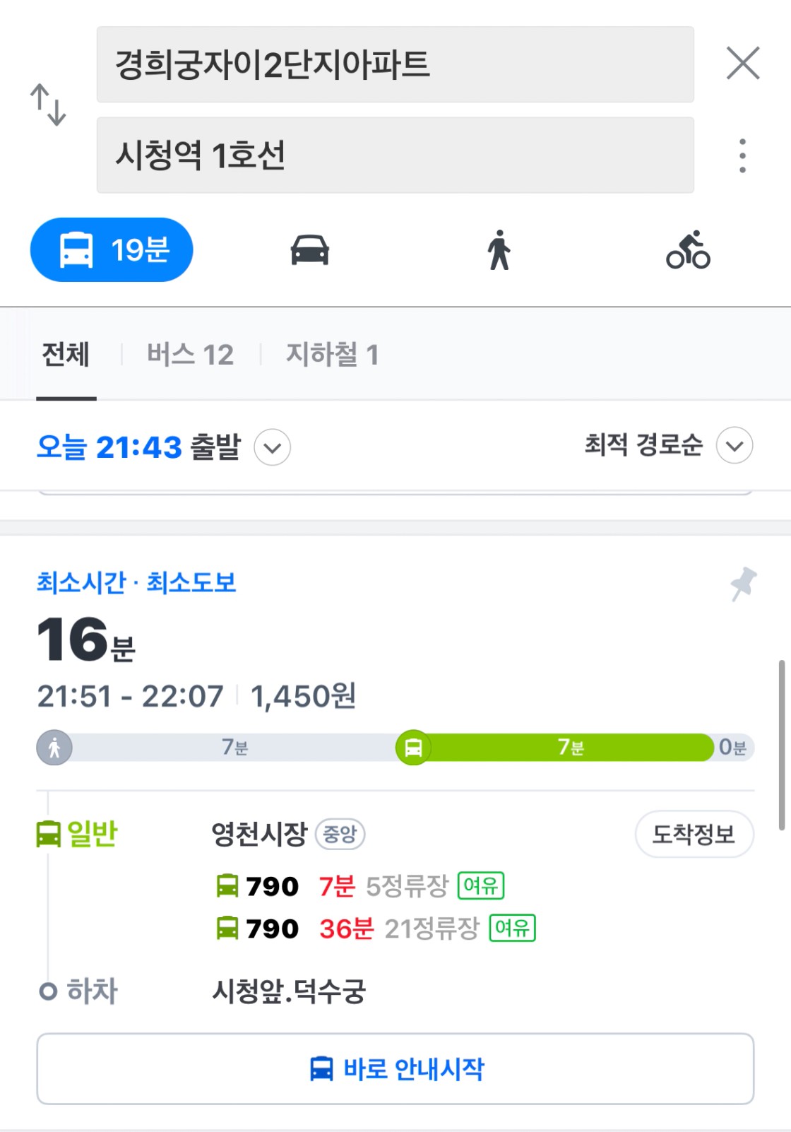This screenshot has height=1132, width=791.
Task: Close the route search with X icon
Action: tap(743, 64)
